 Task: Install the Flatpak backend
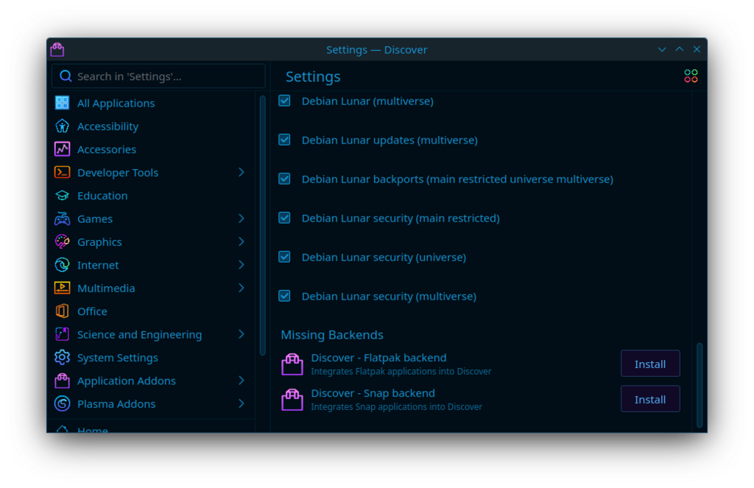[x=649, y=364]
